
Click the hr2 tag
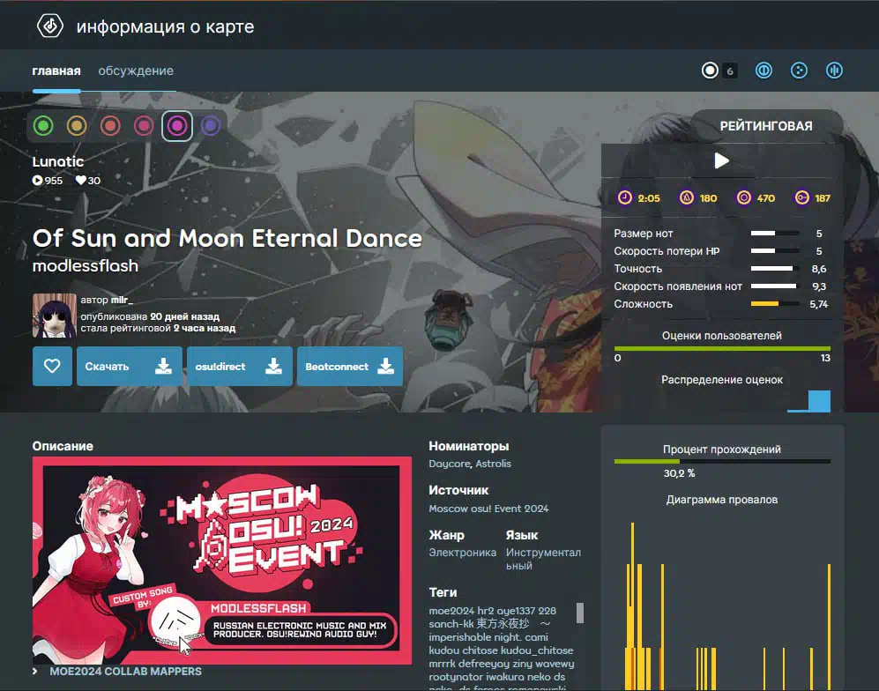(486, 611)
